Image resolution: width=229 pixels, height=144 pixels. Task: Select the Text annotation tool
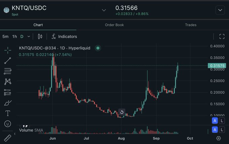tap(8, 113)
